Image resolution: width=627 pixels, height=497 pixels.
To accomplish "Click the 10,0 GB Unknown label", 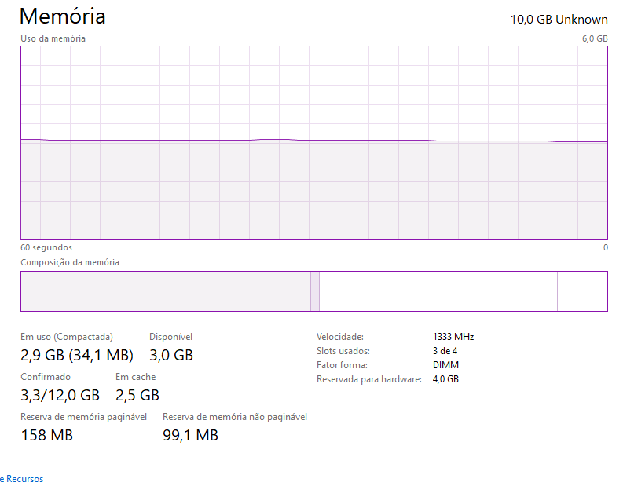I will click(559, 20).
